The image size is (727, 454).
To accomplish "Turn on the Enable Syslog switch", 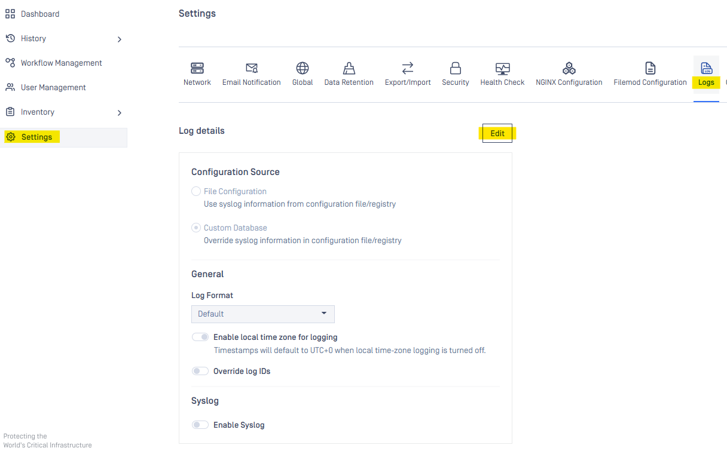I will pyautogui.click(x=200, y=425).
